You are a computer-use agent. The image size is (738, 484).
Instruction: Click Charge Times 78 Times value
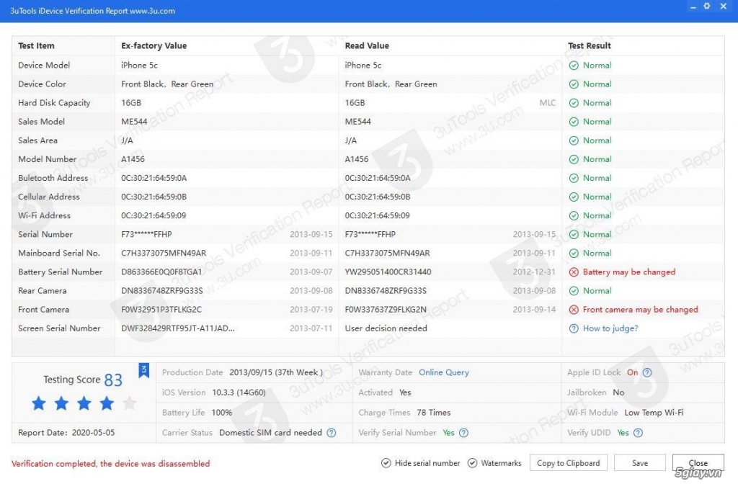[x=433, y=413]
